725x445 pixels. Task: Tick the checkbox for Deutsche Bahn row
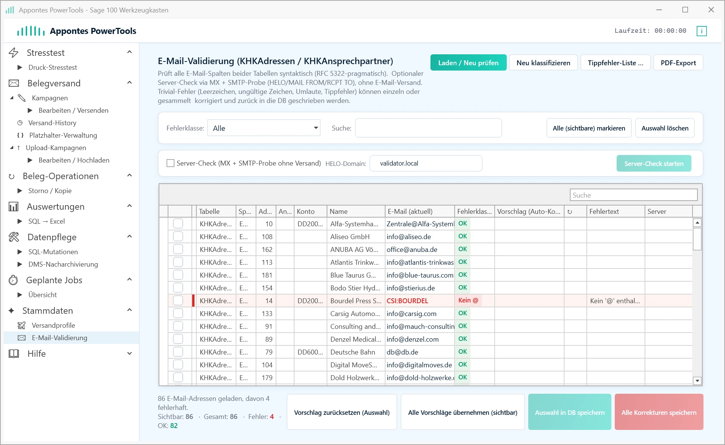[178, 352]
